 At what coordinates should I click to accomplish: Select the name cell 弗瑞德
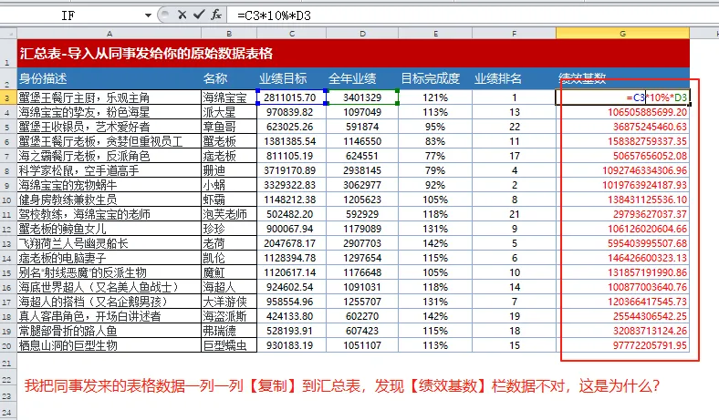[x=229, y=331]
